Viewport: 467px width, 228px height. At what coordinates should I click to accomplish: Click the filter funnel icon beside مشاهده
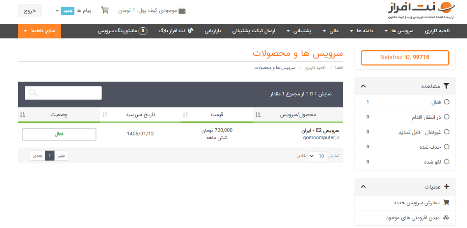[446, 86]
